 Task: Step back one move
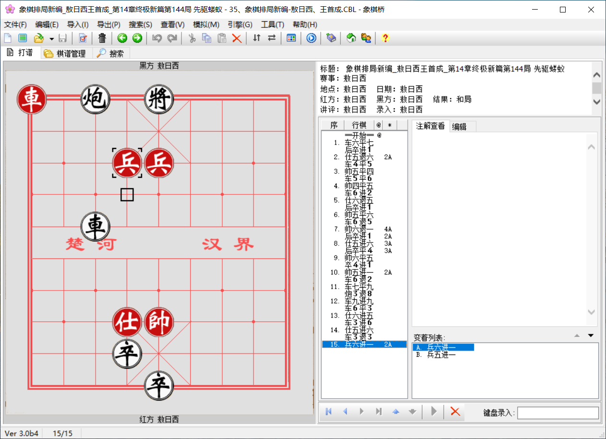pos(345,412)
